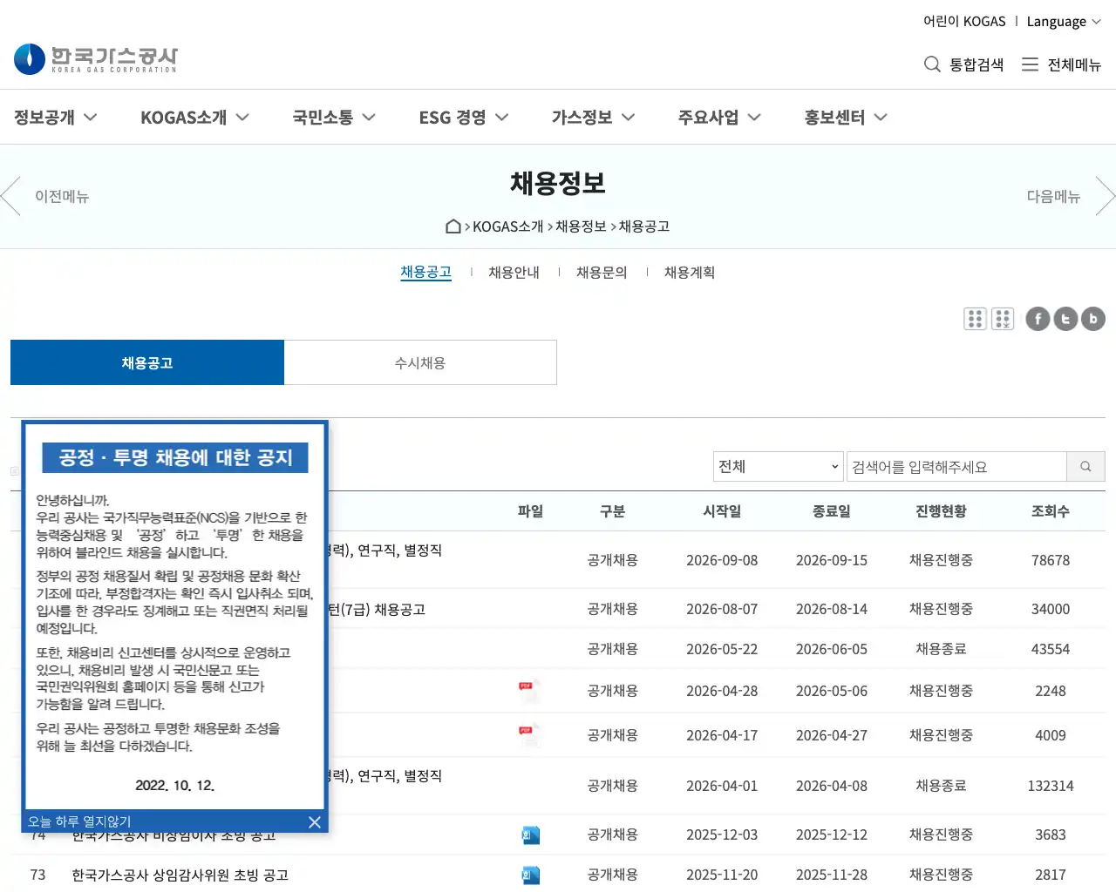Expand the KOGAS소개 menu
This screenshot has width=1116, height=892.
pyautogui.click(x=194, y=117)
